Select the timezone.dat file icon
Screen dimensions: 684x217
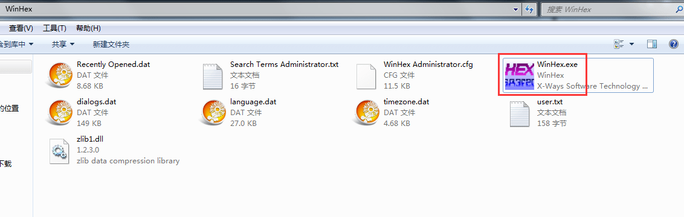368,113
